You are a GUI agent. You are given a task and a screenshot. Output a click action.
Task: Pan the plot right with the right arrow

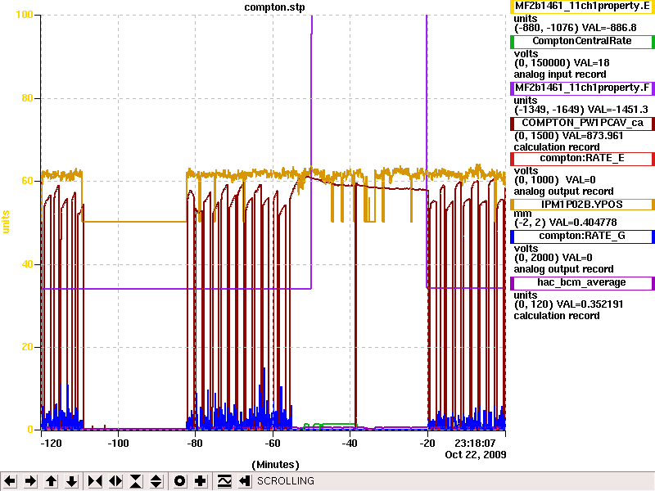30,481
